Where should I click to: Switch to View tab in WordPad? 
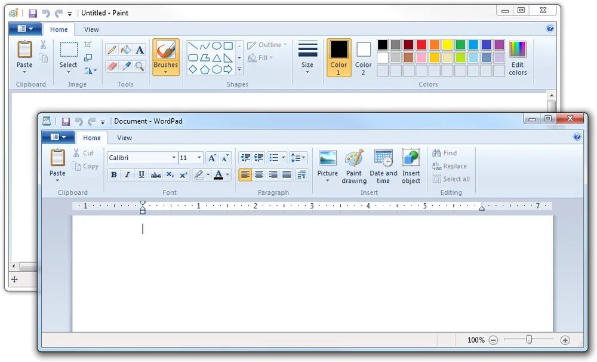point(125,138)
